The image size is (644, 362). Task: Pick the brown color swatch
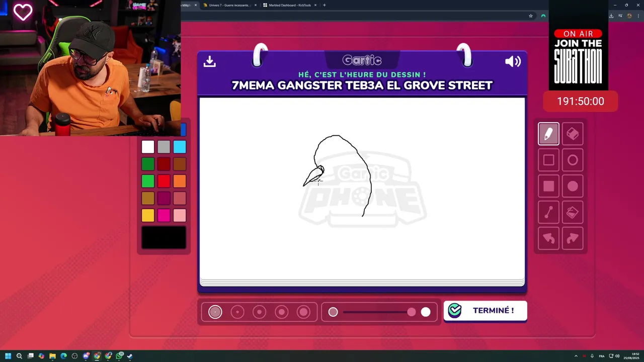180,164
